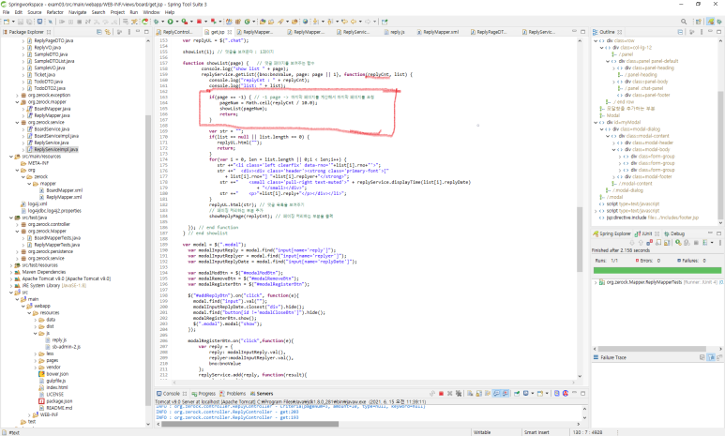
Task: Click the Debug bug icon in the toolbar
Action: point(157,22)
